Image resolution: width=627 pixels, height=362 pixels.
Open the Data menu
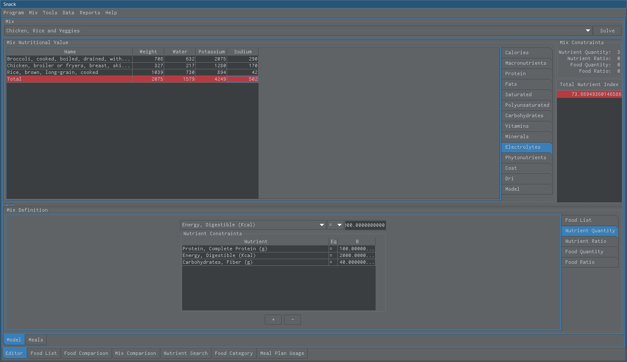tap(68, 13)
